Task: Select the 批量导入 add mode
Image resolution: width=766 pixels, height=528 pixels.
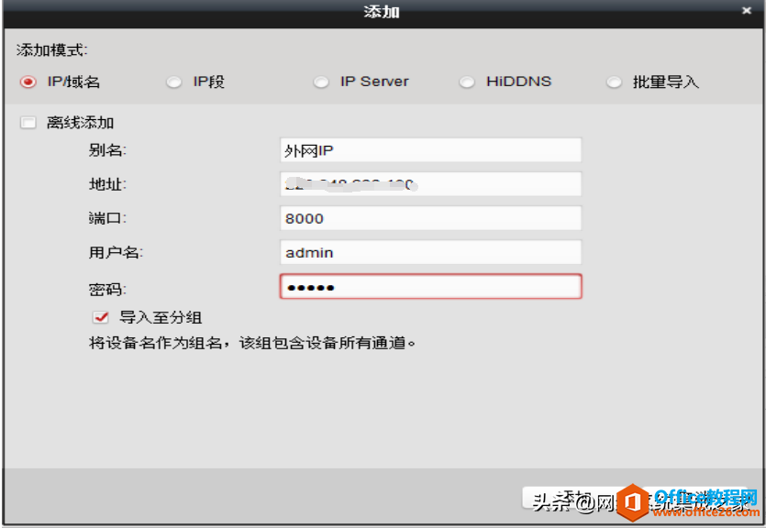Action: (x=614, y=82)
